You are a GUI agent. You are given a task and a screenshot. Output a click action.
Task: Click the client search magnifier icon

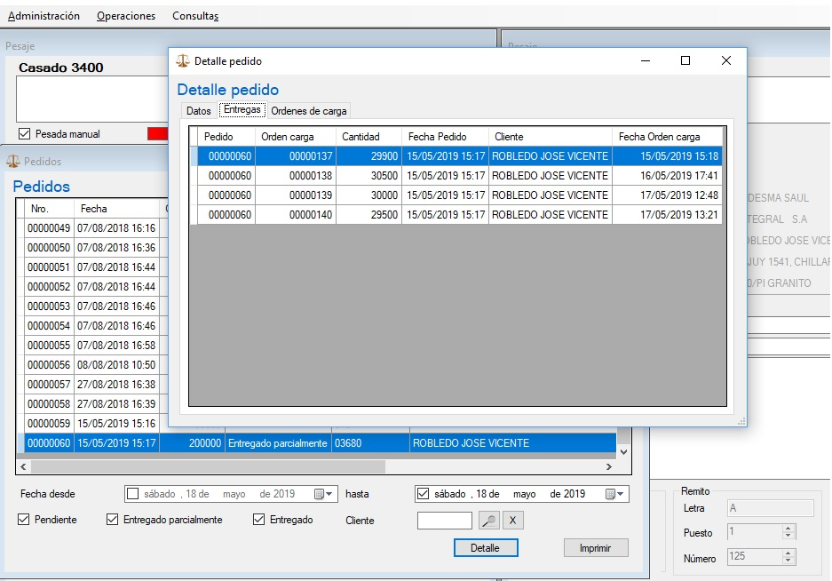click(x=489, y=521)
